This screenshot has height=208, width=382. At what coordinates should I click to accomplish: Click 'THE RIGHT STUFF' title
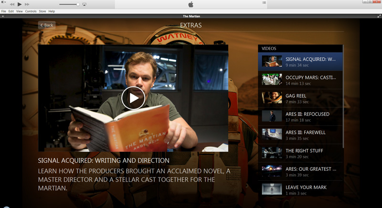click(x=304, y=151)
